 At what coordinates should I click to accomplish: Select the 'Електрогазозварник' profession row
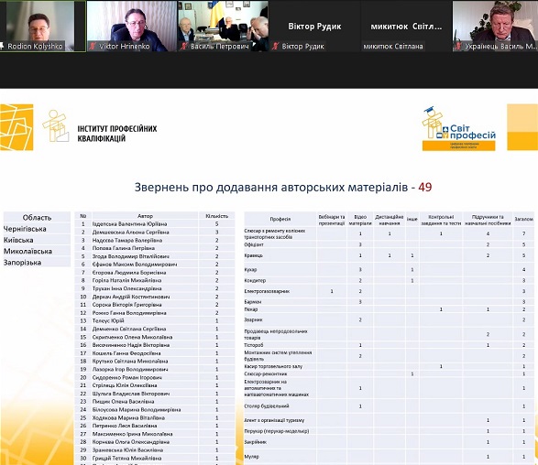[x=390, y=291]
